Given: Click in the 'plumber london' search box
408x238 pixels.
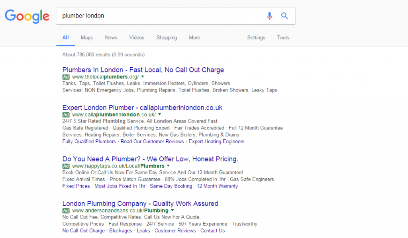Looking at the screenshot, I should (159, 16).
